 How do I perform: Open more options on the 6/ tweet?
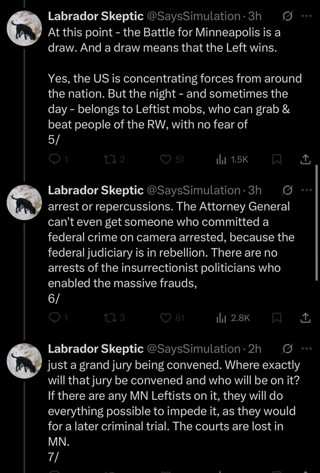coord(306,191)
